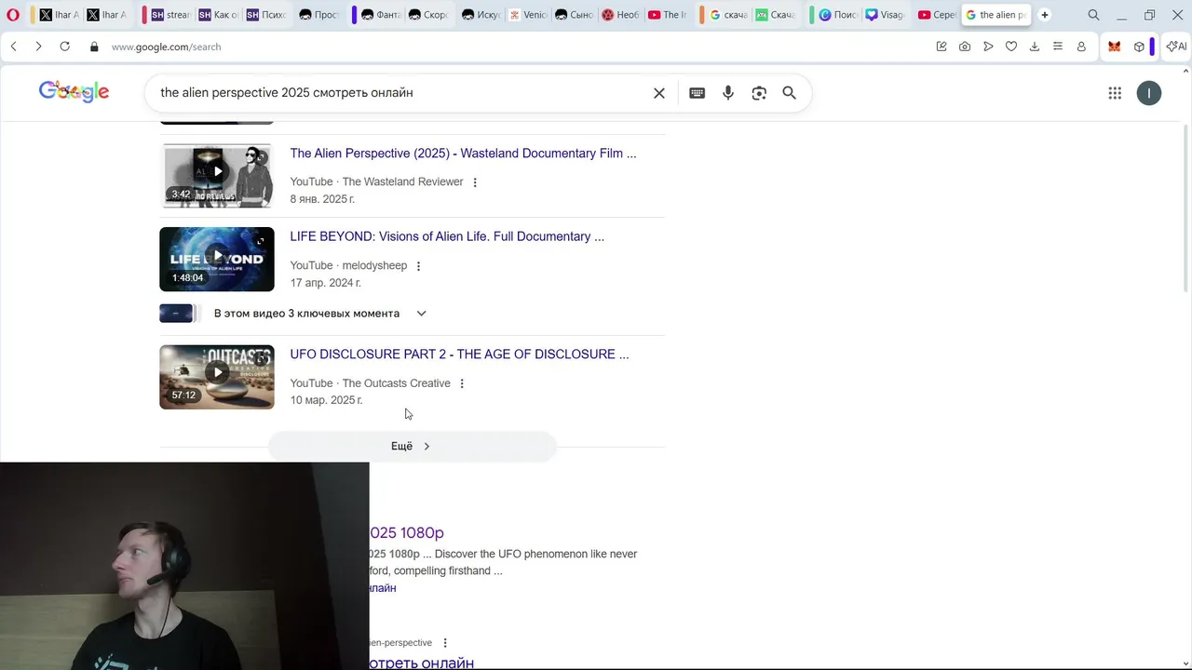Open more options for melodysheep result
The height and width of the screenshot is (670, 1192).
tap(418, 266)
